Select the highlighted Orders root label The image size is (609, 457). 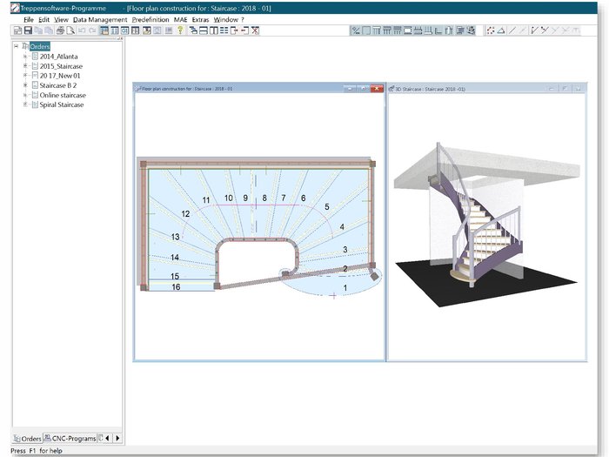click(40, 46)
